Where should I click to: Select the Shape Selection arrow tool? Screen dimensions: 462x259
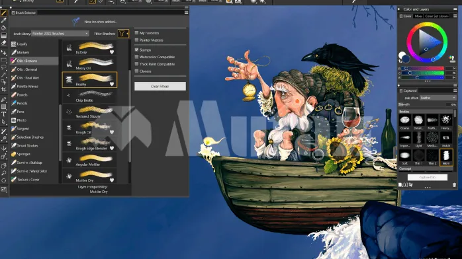pos(3,122)
